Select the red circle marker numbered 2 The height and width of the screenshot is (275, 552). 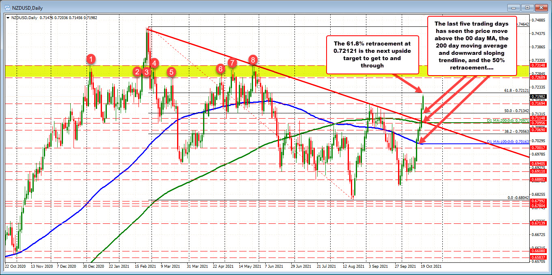137,71
